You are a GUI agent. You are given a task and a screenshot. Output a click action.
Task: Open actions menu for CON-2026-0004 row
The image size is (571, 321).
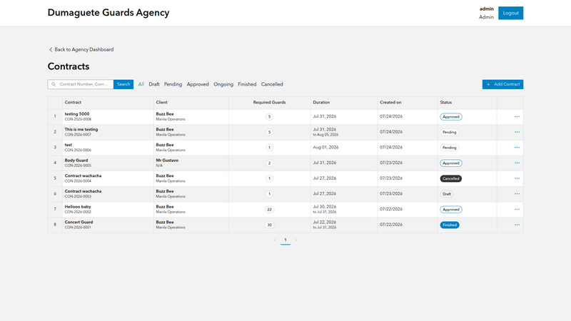pyautogui.click(x=517, y=179)
